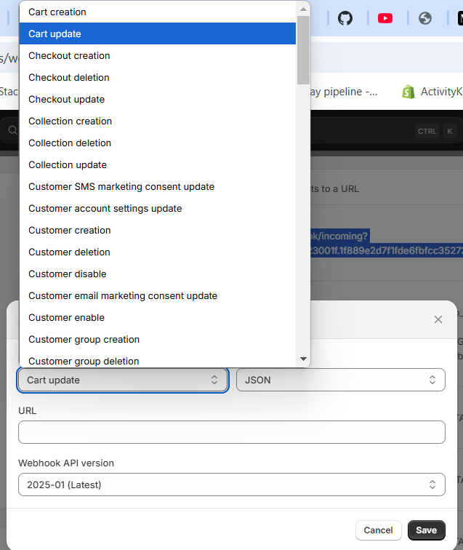The height and width of the screenshot is (550, 463).
Task: Choose Checkout update event
Action: pos(158,99)
